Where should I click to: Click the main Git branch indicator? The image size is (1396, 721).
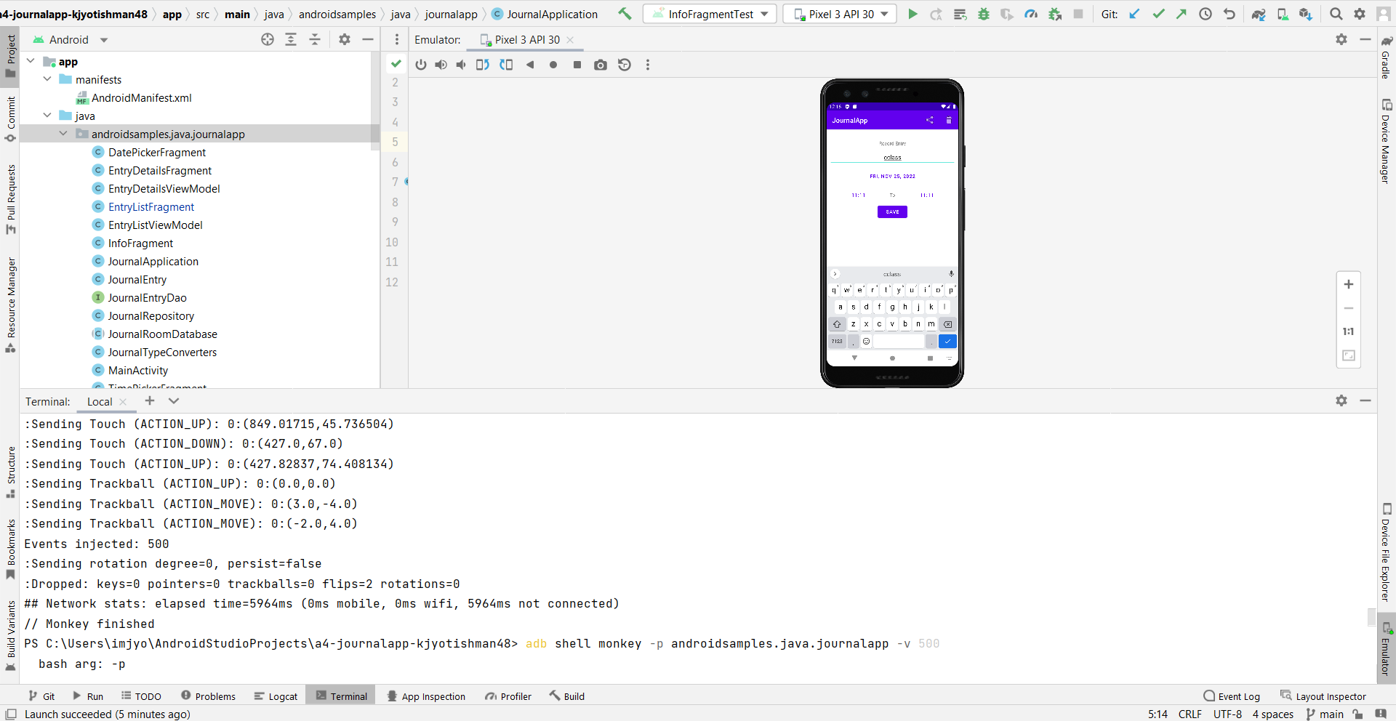[1325, 714]
